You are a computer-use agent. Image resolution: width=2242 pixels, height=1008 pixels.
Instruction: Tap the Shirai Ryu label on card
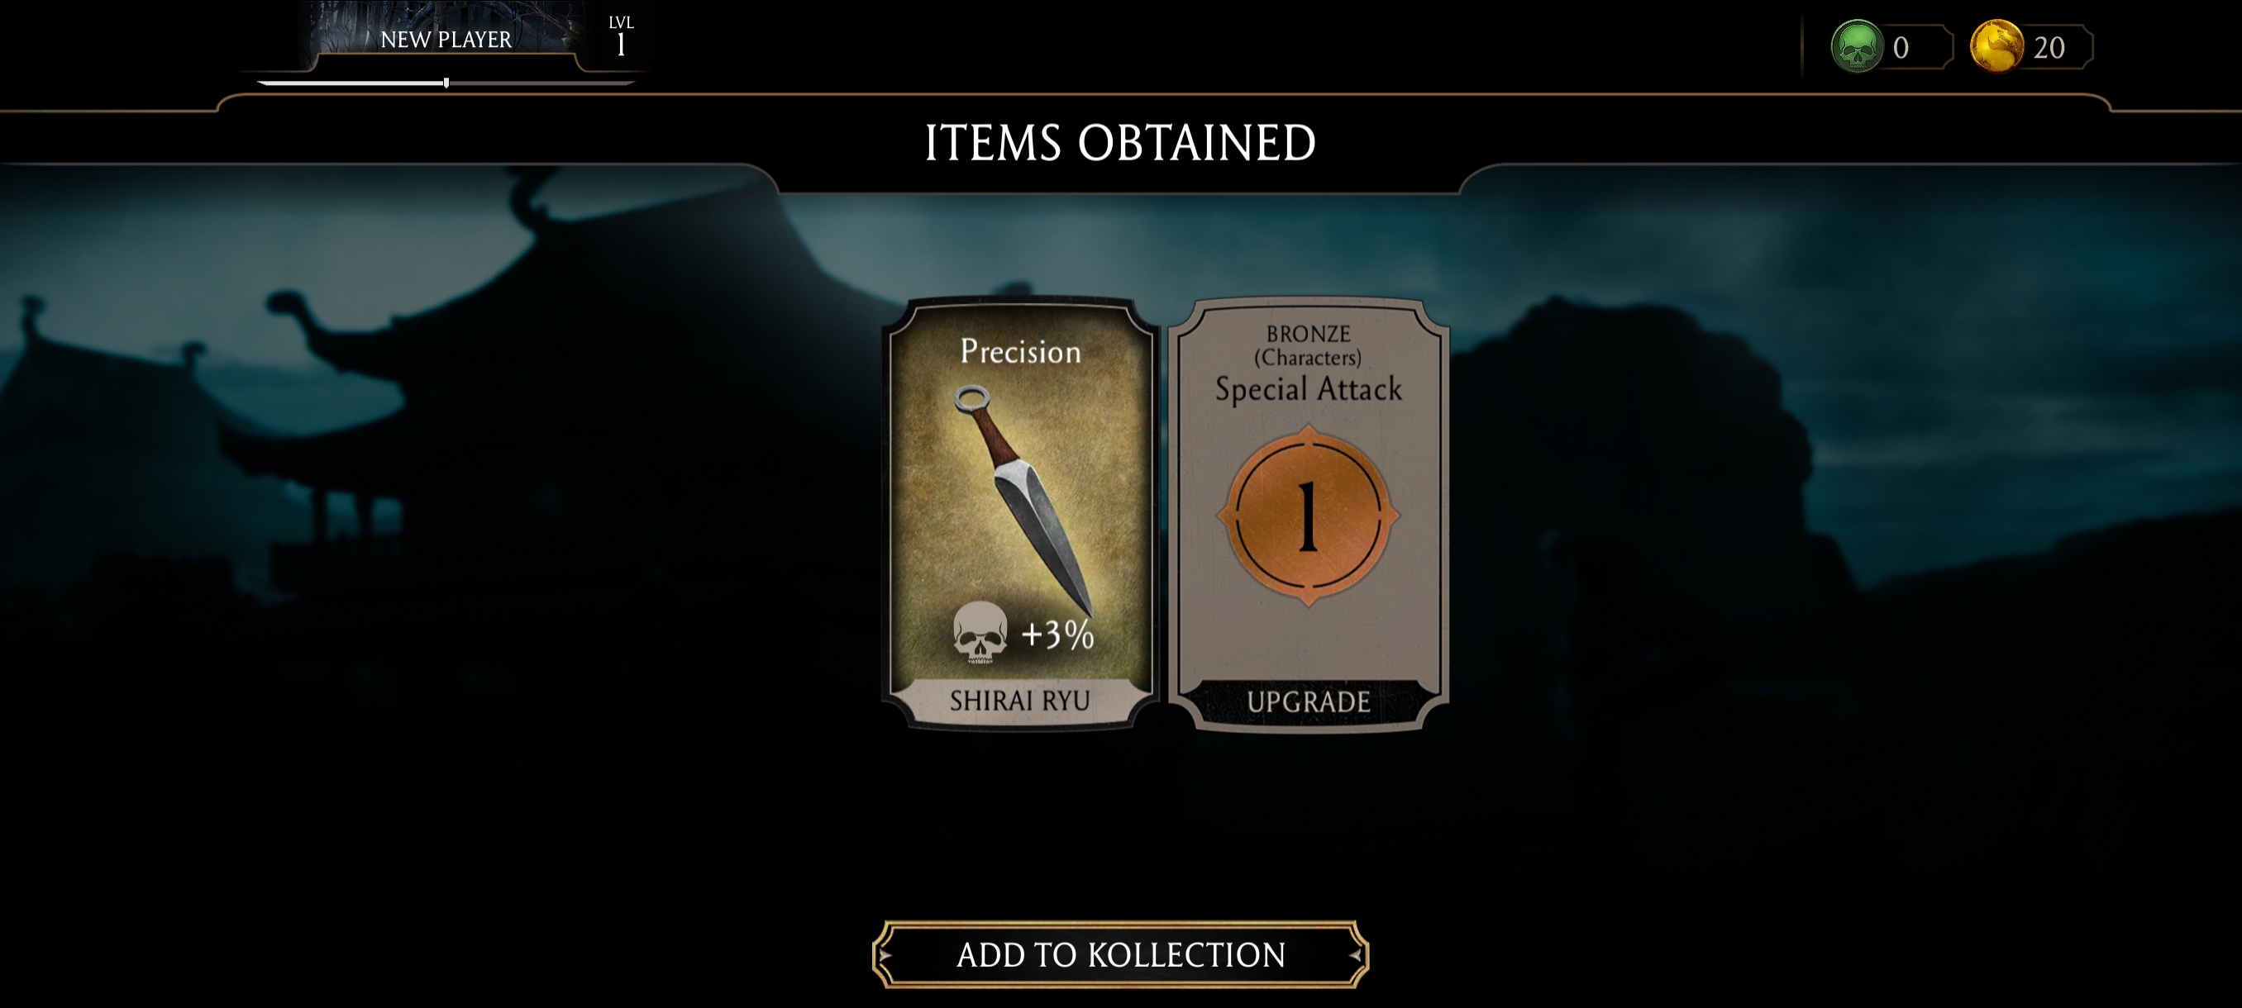click(x=1019, y=700)
